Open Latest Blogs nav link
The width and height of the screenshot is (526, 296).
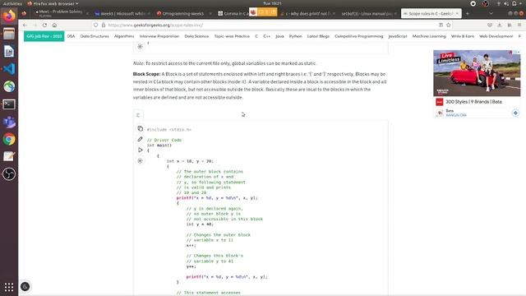click(318, 36)
